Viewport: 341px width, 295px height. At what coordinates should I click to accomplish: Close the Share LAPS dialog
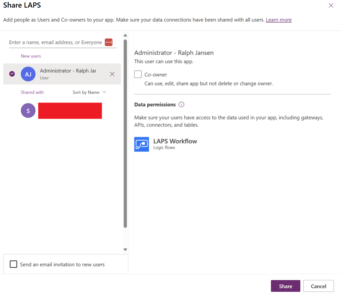tap(331, 5)
